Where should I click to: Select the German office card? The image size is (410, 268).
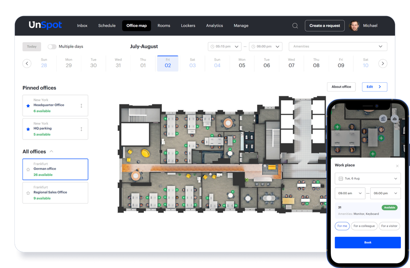pyautogui.click(x=55, y=169)
